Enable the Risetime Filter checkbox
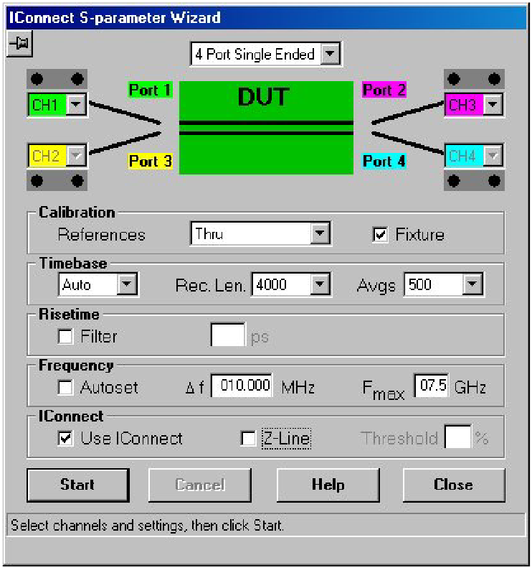 (x=65, y=336)
